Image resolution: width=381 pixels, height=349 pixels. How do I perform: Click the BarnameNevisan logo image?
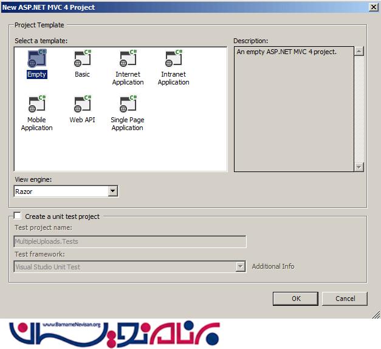coord(114,334)
